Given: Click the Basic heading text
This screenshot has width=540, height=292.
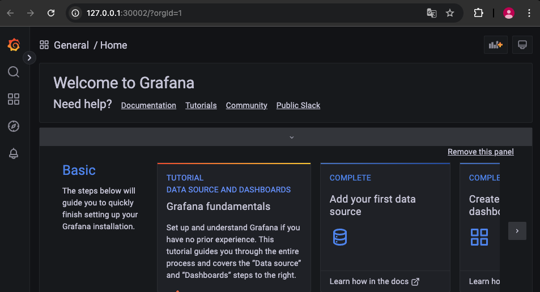Looking at the screenshot, I should [79, 170].
